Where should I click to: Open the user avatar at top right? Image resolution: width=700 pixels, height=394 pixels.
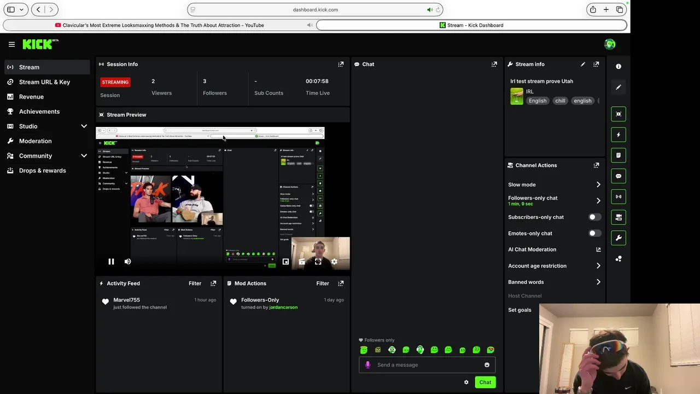pyautogui.click(x=610, y=44)
